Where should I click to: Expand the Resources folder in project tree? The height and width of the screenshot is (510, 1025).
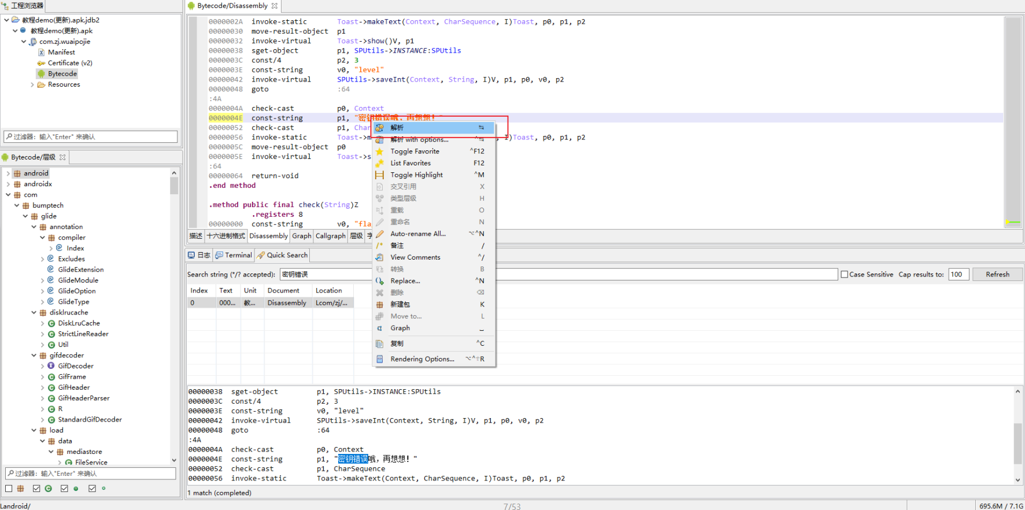tap(32, 84)
